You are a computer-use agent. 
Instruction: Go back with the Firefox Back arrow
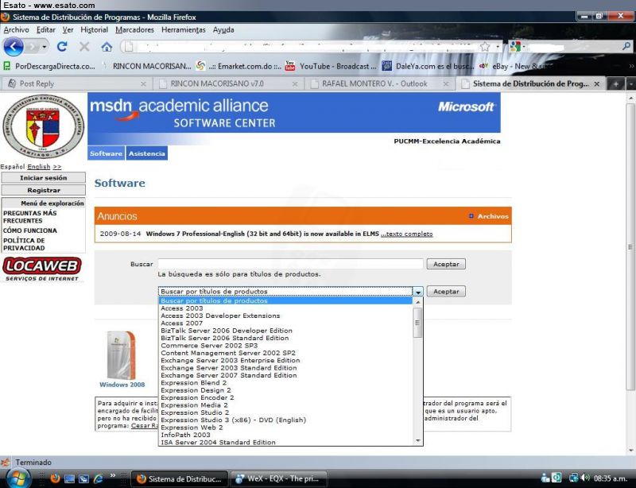14,47
